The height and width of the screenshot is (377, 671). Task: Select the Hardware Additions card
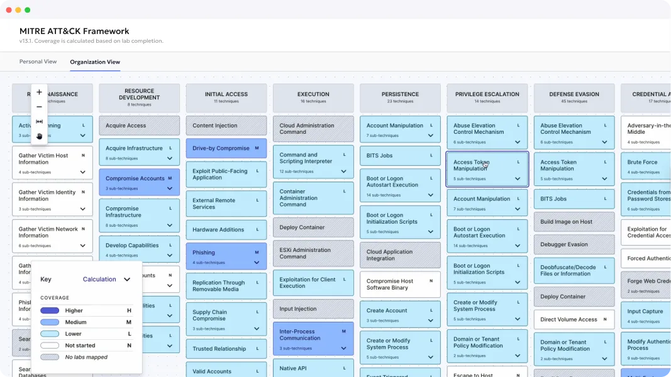click(226, 229)
